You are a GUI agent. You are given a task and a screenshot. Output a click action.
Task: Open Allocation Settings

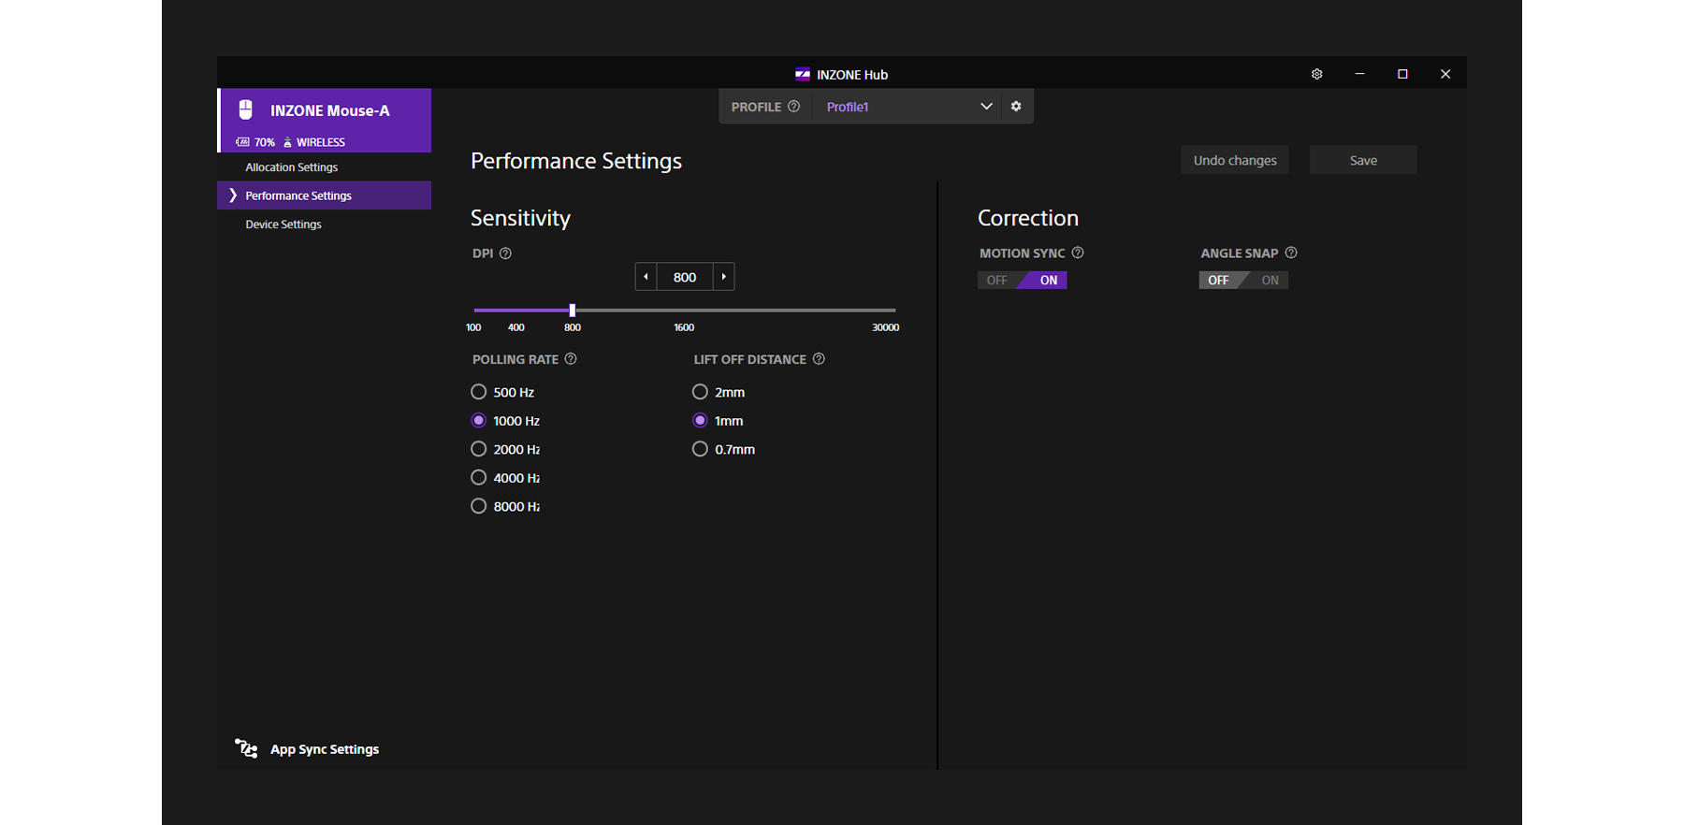coord(324,167)
